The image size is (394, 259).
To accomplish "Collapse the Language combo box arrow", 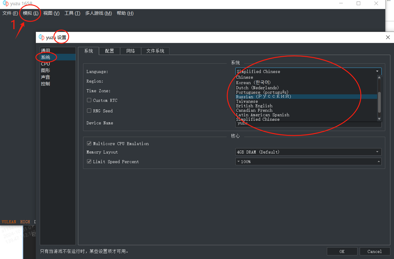I will [x=377, y=71].
